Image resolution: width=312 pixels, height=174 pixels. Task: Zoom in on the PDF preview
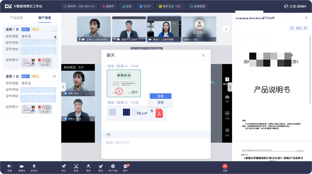305,28
